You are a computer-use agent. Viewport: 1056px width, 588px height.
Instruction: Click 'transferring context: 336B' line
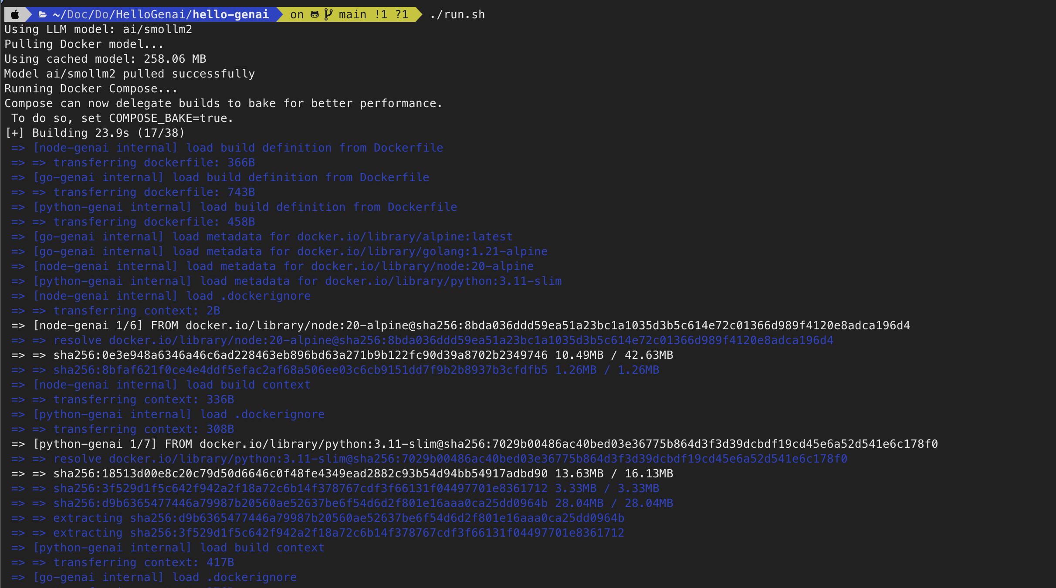point(122,400)
